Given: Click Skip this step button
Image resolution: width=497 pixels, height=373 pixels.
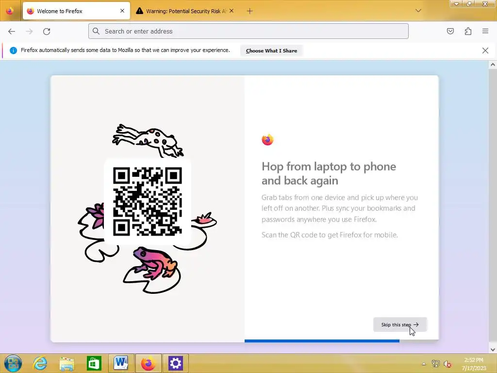Looking at the screenshot, I should (400, 324).
